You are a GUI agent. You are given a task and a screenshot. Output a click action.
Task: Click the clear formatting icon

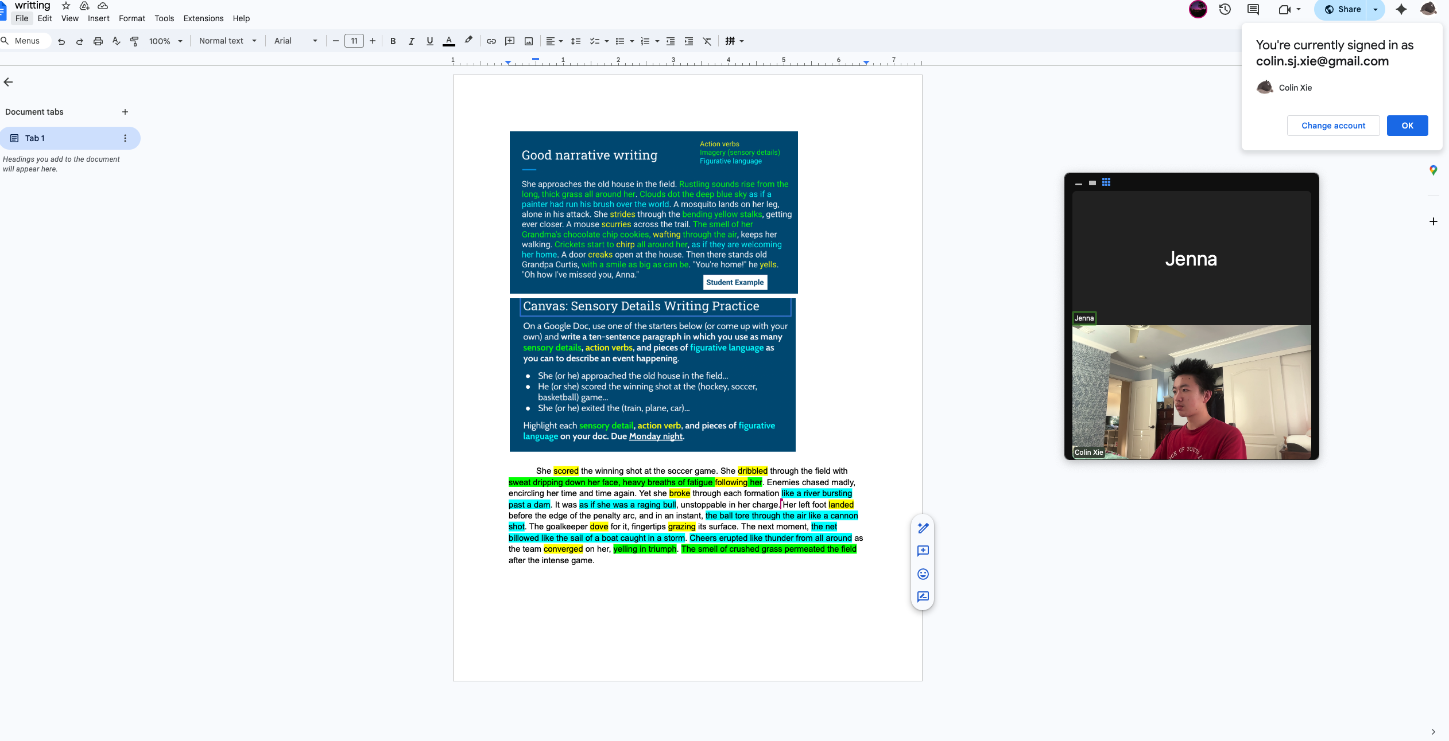707,41
